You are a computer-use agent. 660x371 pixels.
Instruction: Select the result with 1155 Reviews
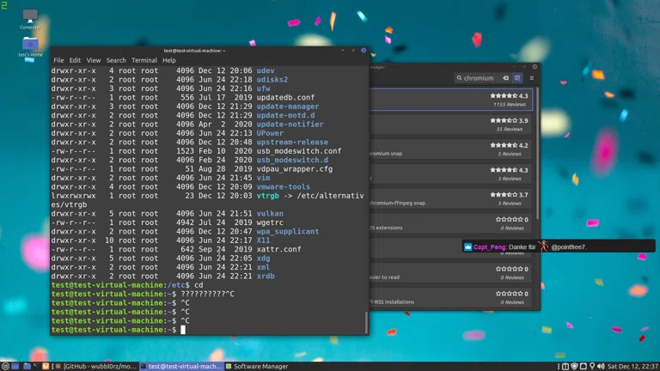coord(451,100)
